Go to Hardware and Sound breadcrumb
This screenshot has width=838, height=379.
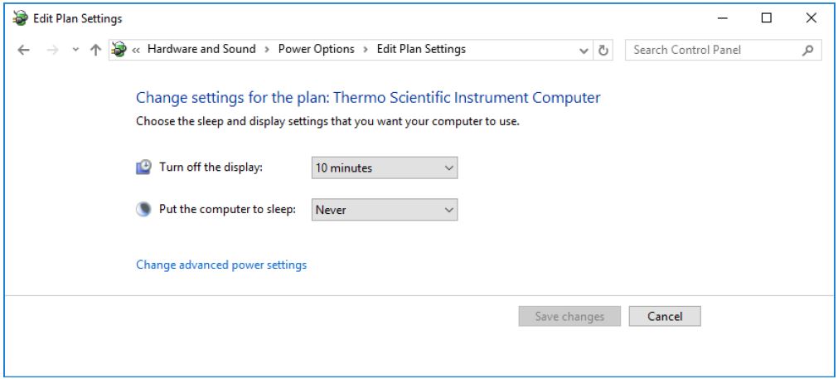[202, 49]
